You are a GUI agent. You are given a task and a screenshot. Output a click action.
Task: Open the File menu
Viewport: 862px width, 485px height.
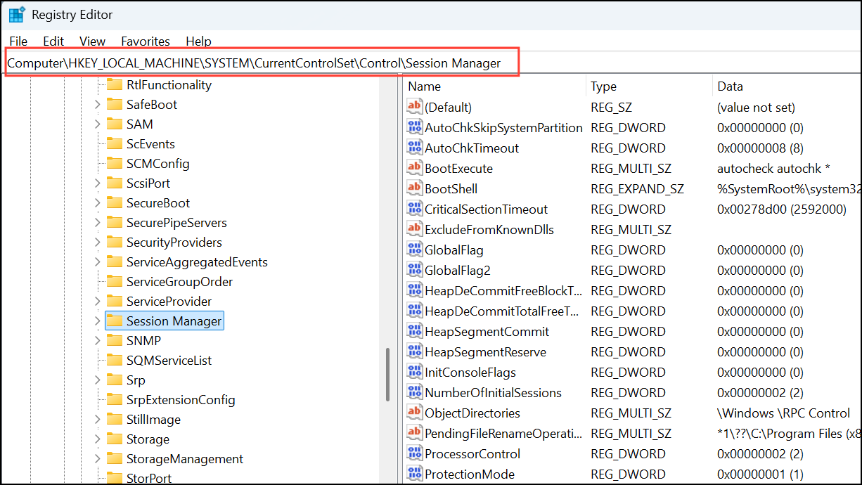pos(18,41)
